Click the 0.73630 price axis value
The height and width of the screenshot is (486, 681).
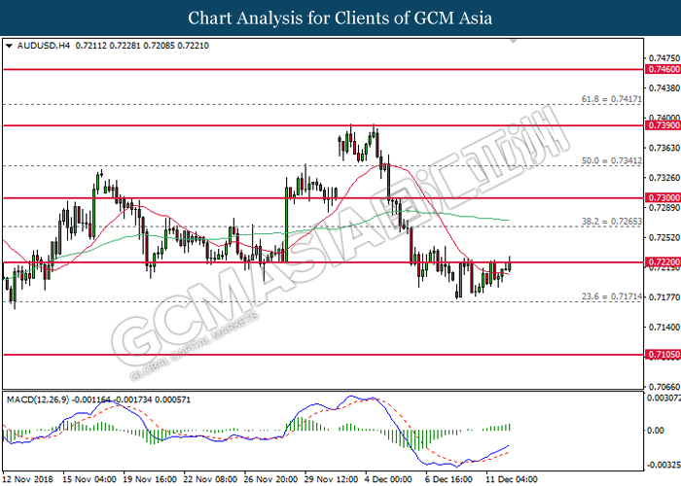664,148
